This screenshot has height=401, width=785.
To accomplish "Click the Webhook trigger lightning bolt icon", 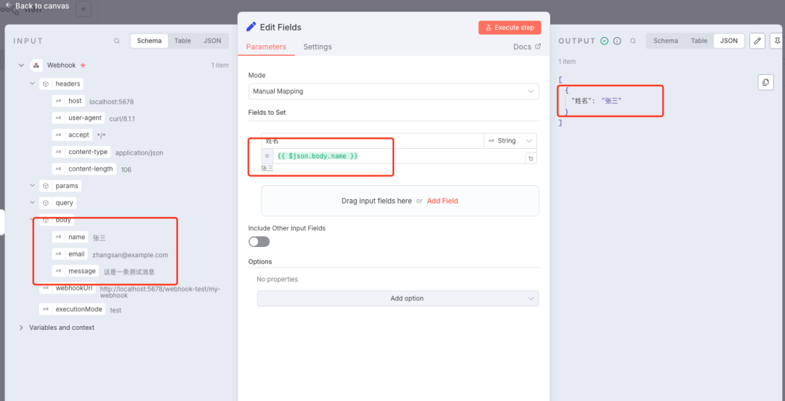I will (83, 65).
